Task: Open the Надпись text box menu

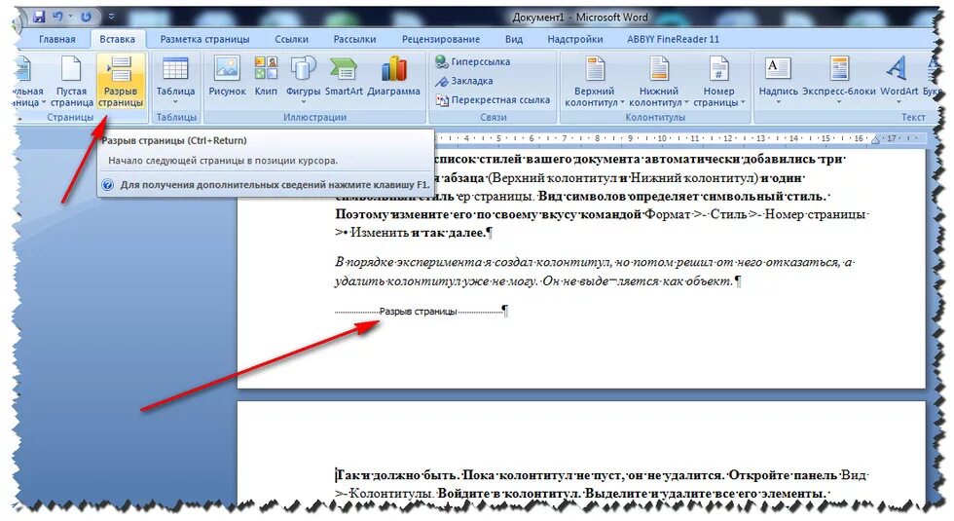Action: [x=778, y=80]
